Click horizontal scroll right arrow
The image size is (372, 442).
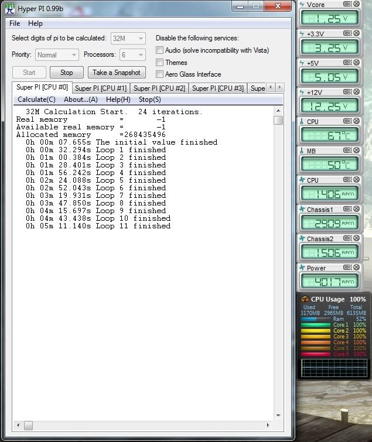(x=268, y=426)
